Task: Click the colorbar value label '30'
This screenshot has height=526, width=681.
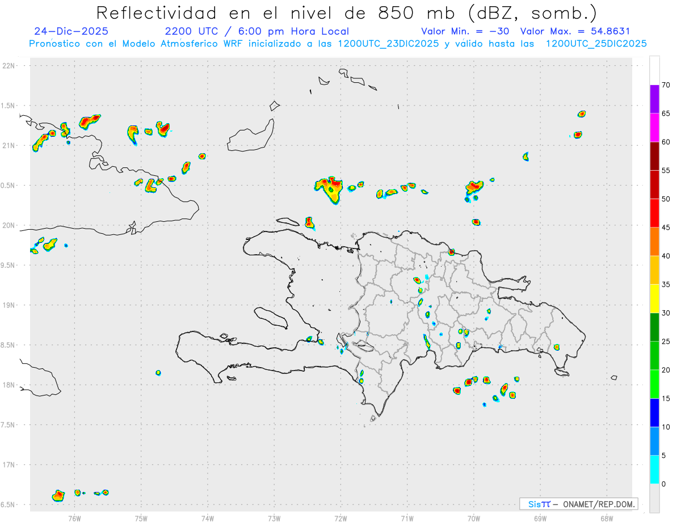Action: coord(666,313)
